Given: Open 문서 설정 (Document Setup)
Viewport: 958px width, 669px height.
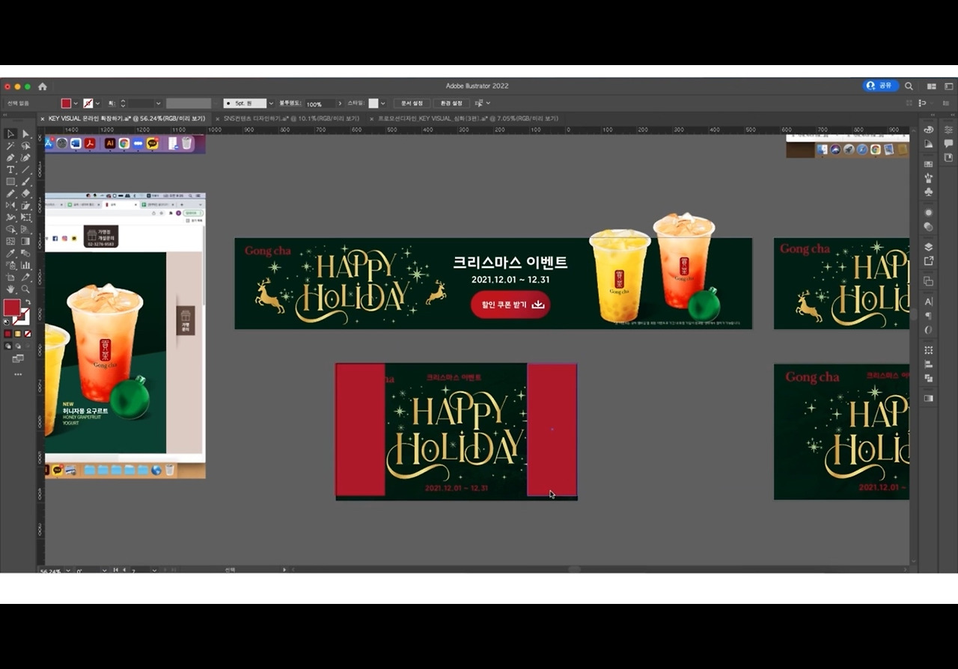Looking at the screenshot, I should pos(412,103).
